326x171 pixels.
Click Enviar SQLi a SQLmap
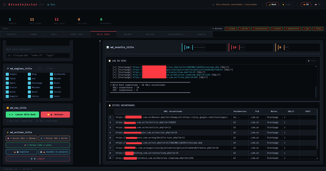(21, 138)
